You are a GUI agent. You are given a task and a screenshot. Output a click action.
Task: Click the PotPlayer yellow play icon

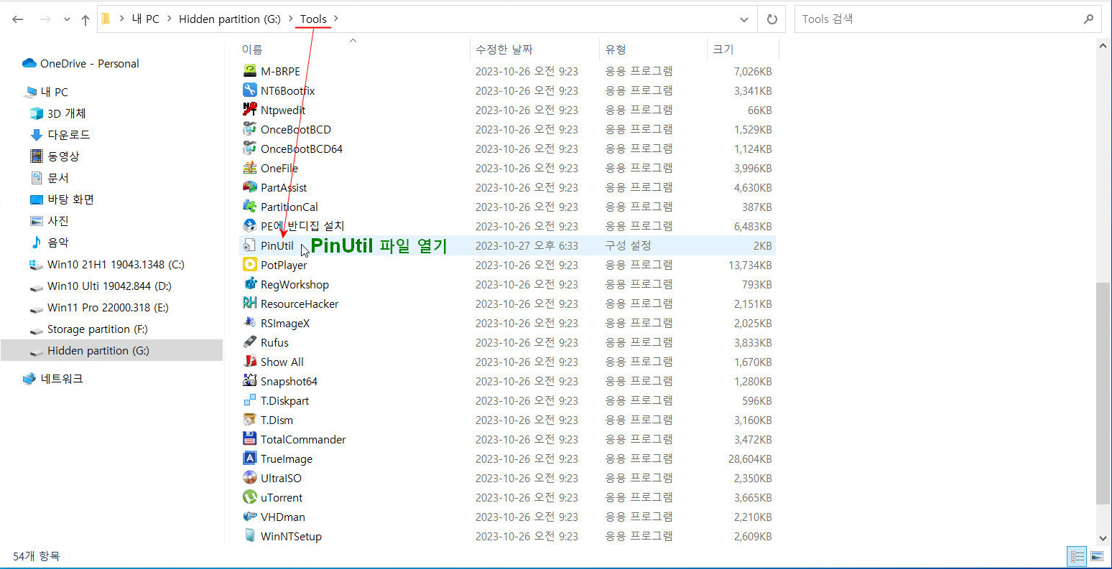(x=249, y=265)
